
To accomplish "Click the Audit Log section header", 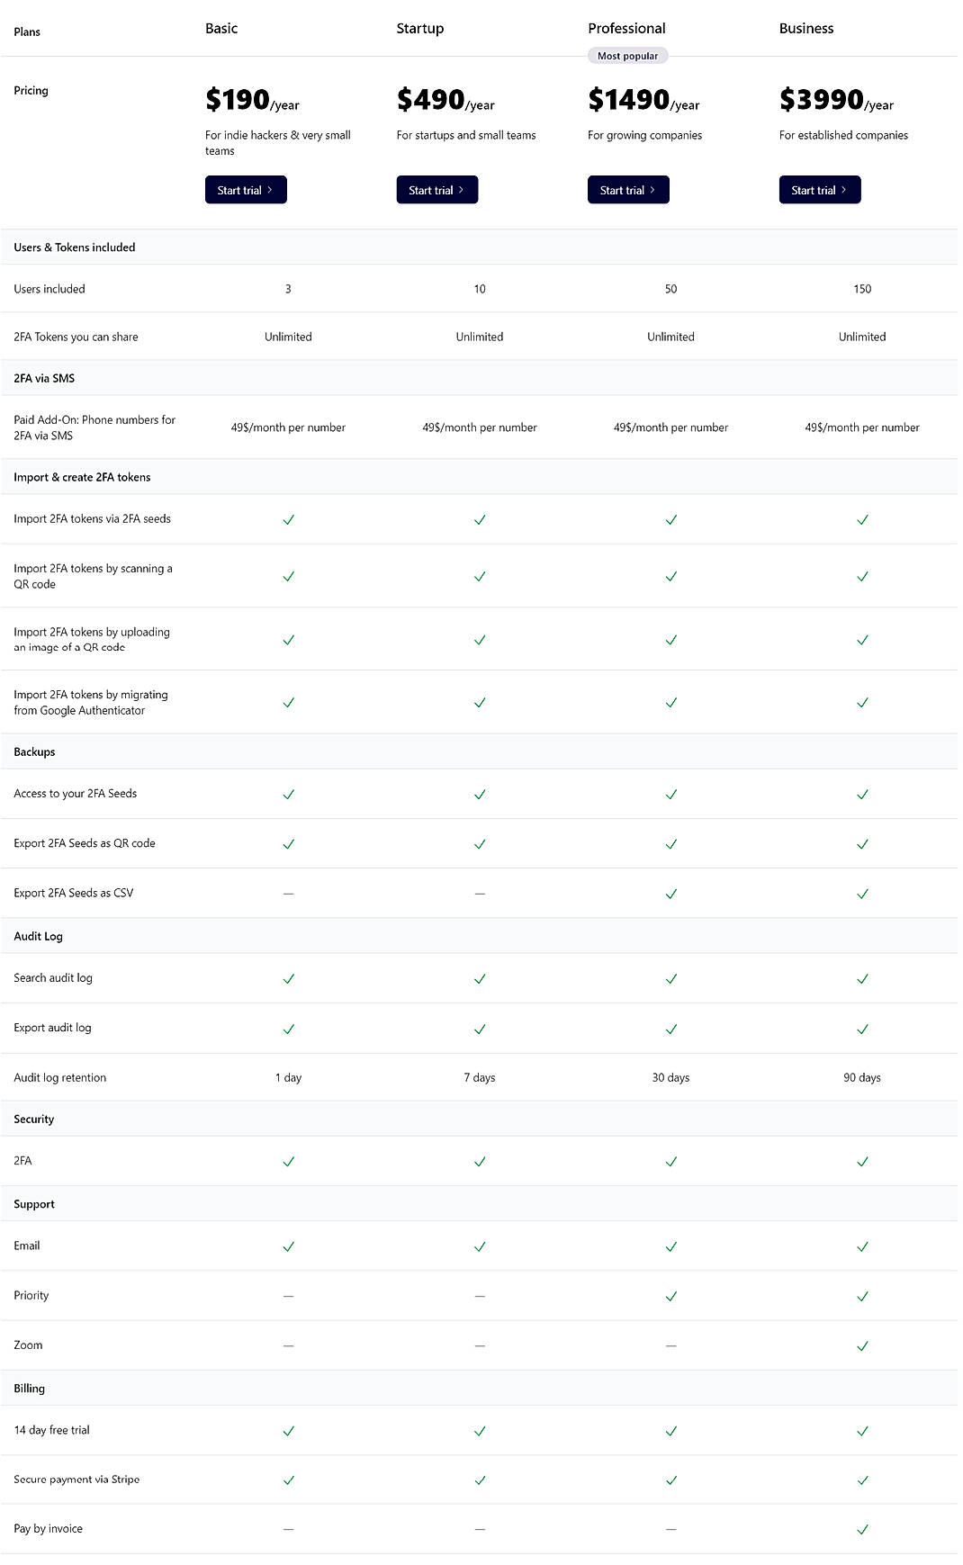I will click(38, 936).
